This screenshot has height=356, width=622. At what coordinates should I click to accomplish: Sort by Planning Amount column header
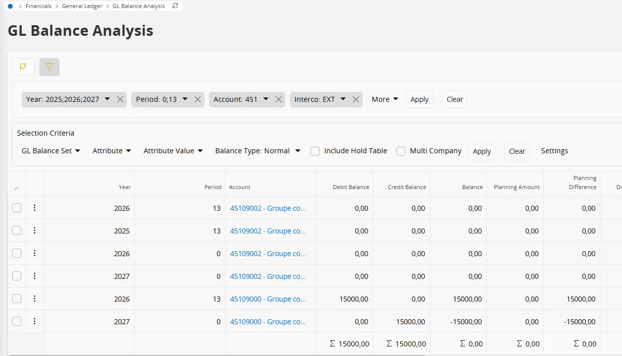[516, 187]
